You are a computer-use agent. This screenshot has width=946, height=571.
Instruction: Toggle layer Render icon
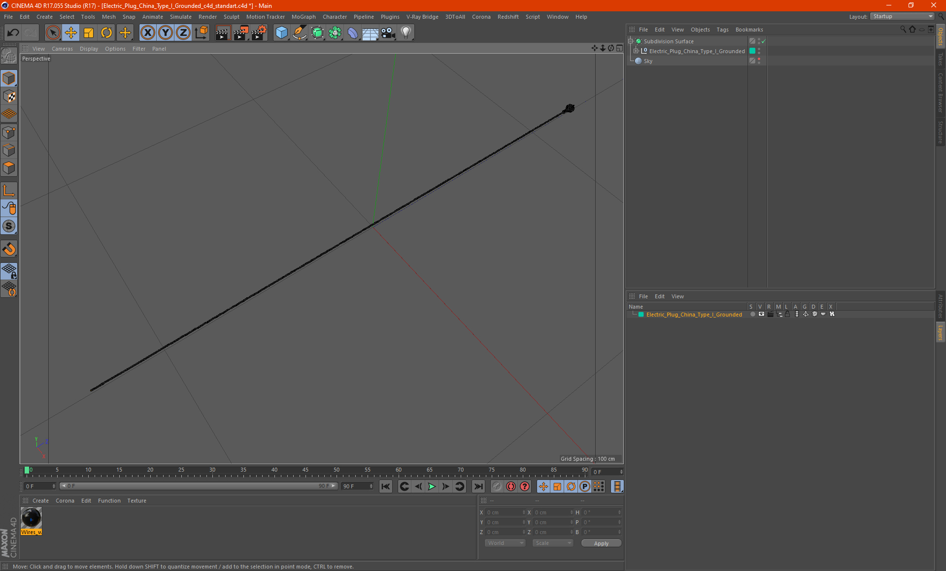pos(770,314)
